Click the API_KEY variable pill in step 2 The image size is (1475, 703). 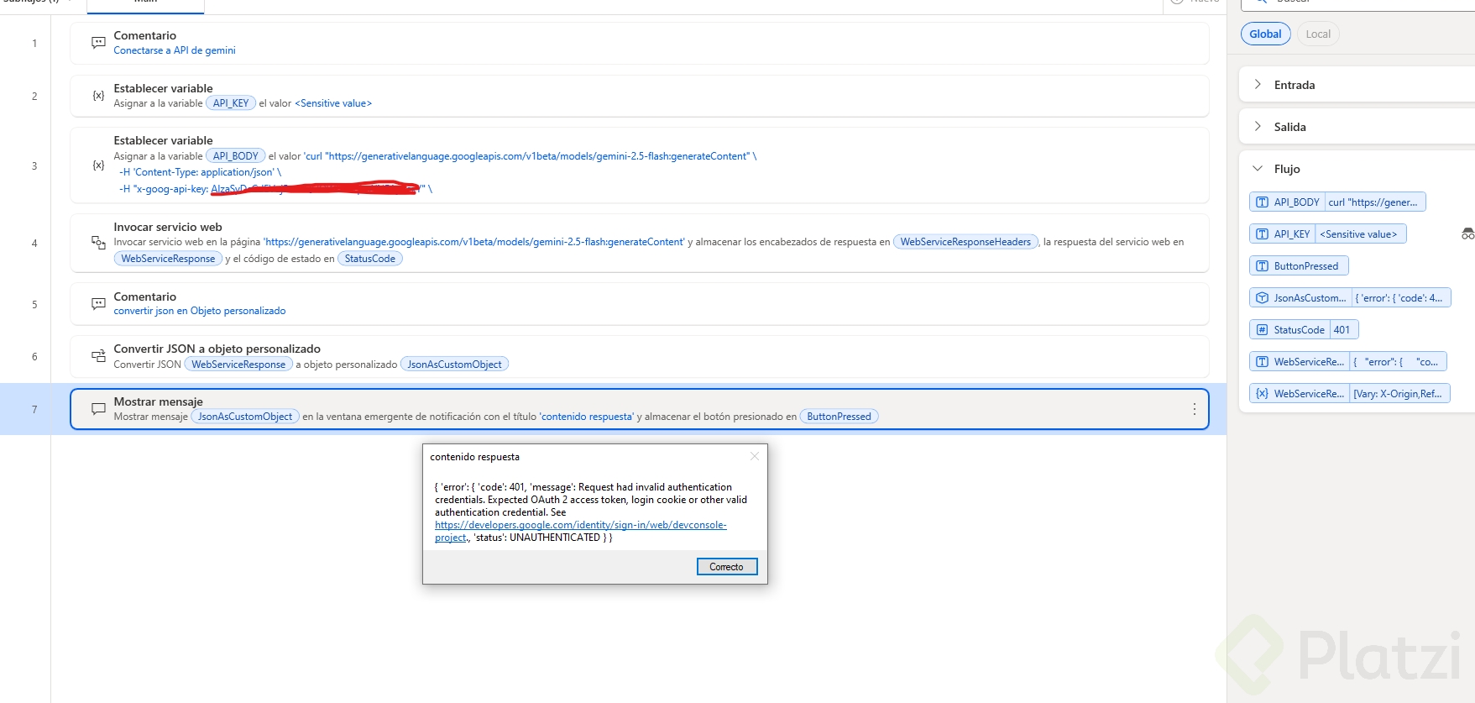point(231,103)
